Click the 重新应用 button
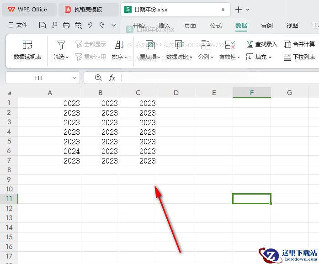The image size is (319, 264). pyautogui.click(x=90, y=57)
